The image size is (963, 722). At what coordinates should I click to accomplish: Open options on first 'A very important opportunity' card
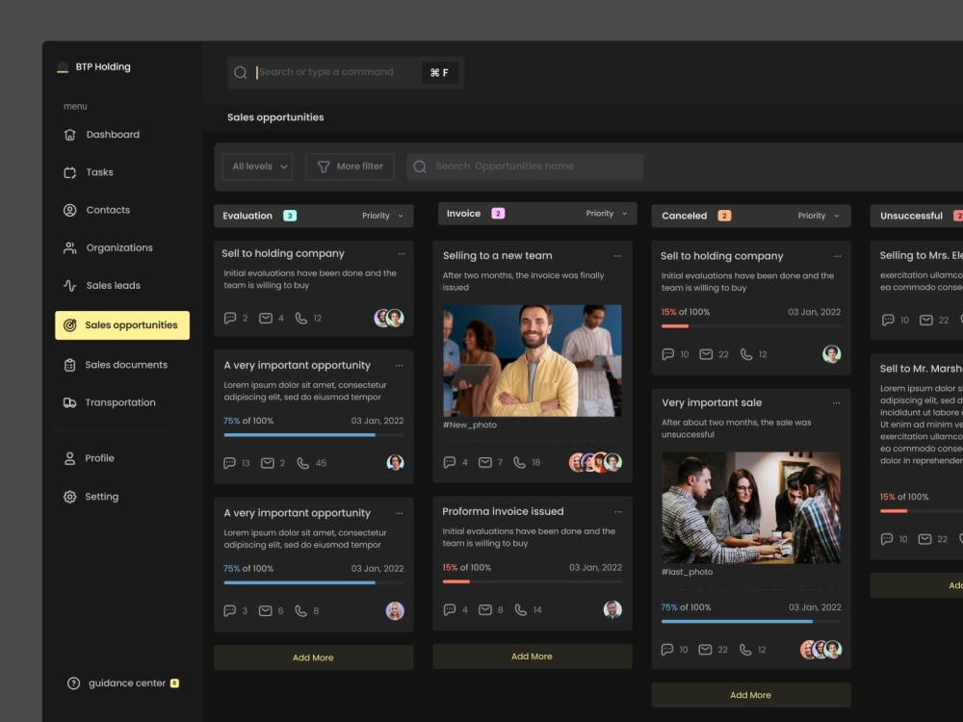click(x=400, y=365)
